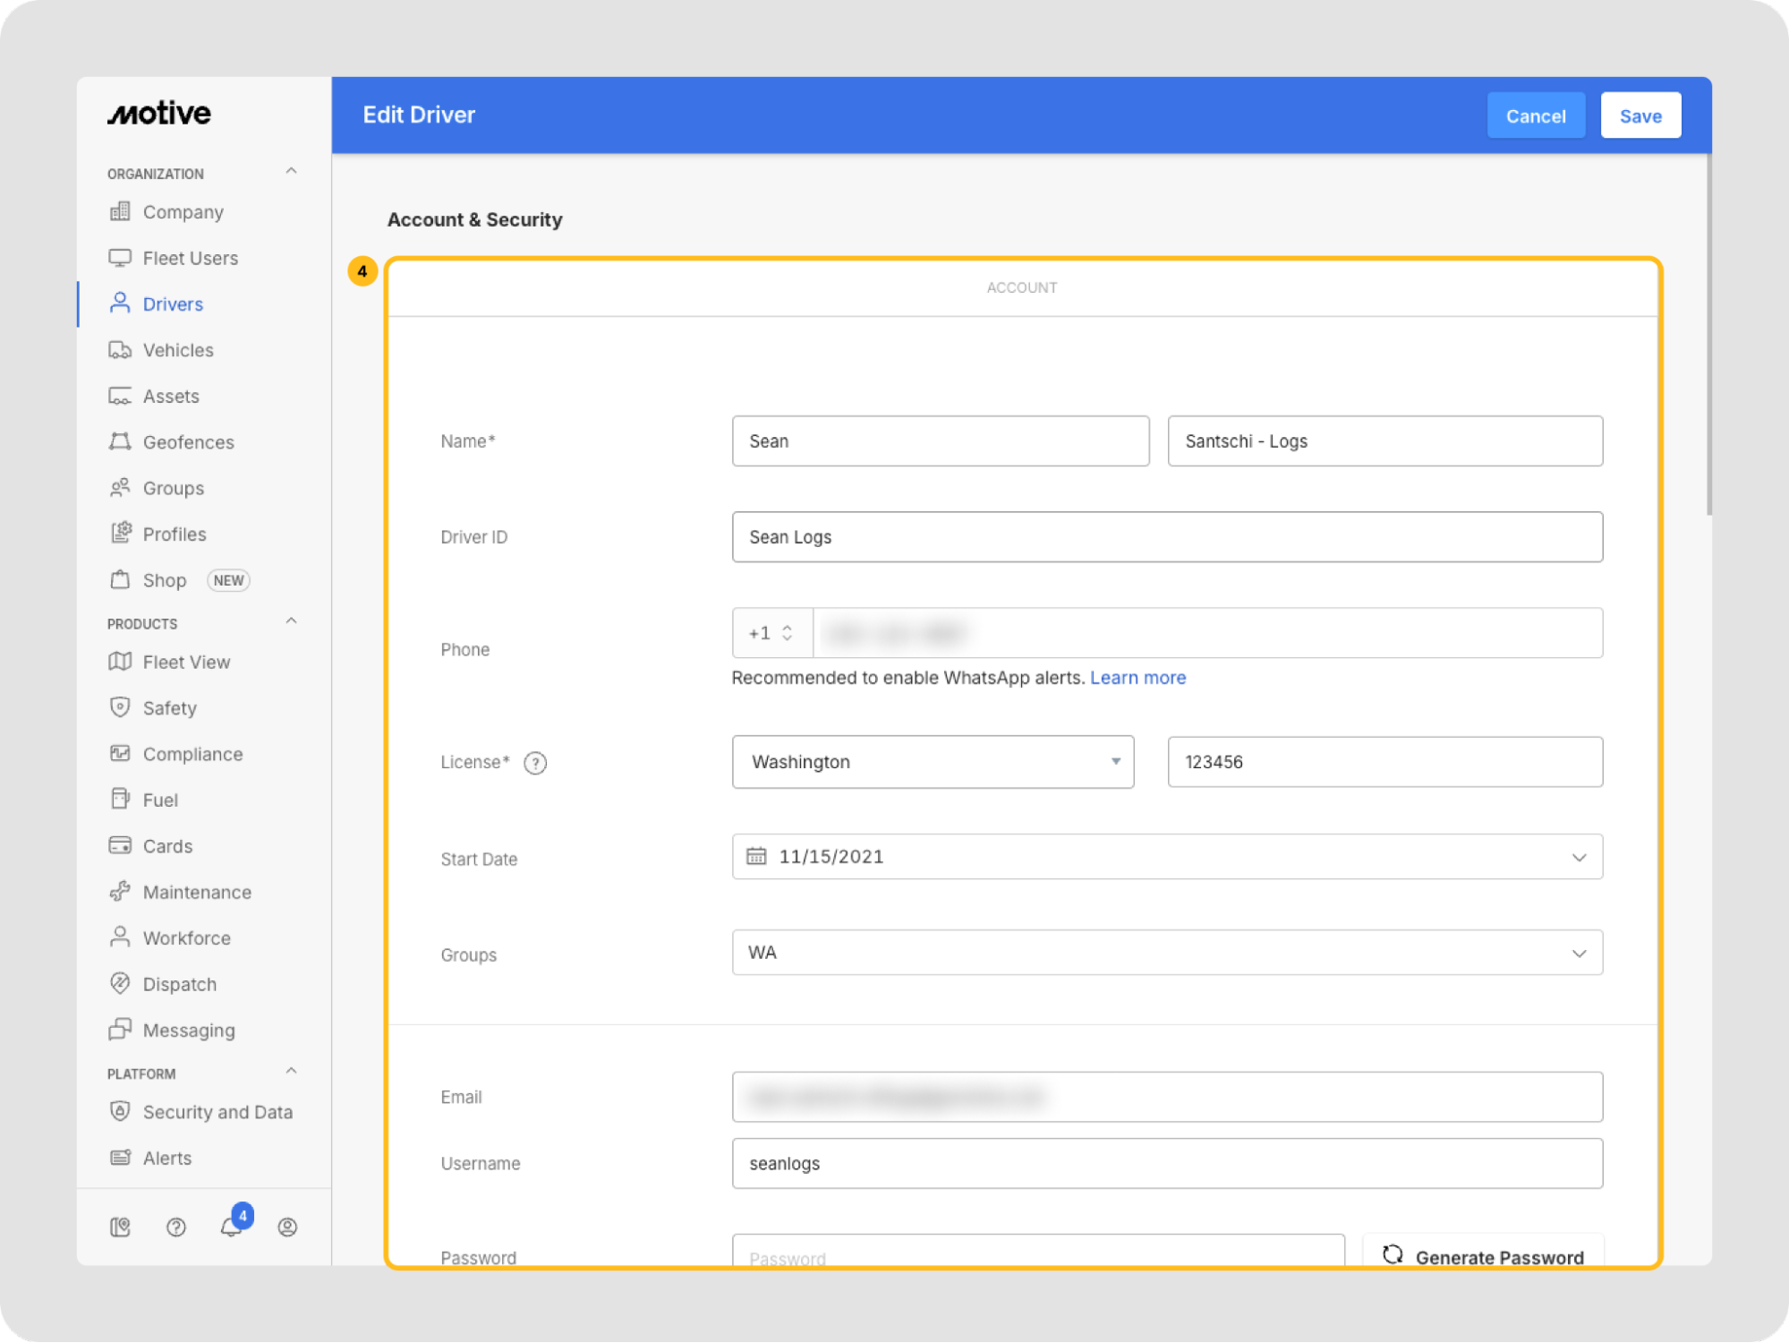Viewport: 1789px width, 1343px height.
Task: Go to Vehicles in the sidebar
Action: coord(178,350)
